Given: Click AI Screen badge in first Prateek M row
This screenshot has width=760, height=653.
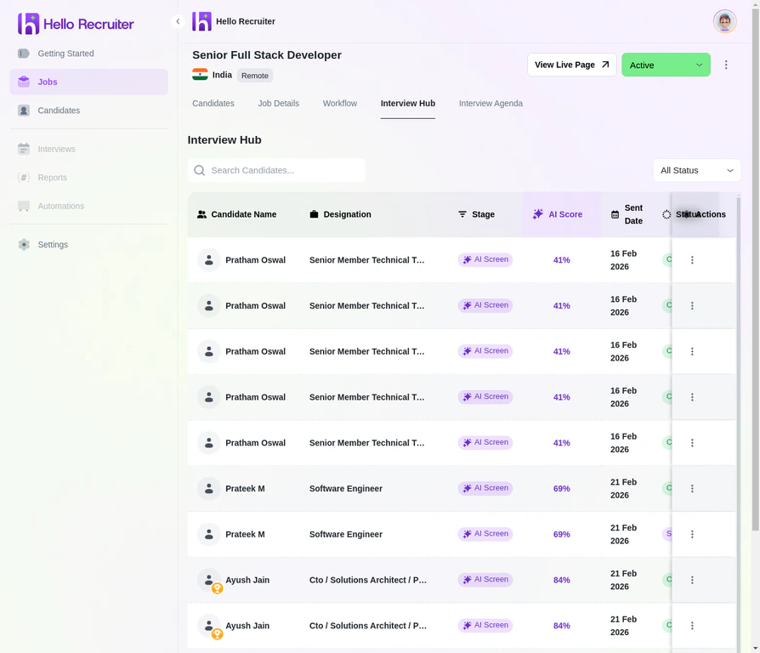Looking at the screenshot, I should [x=485, y=488].
